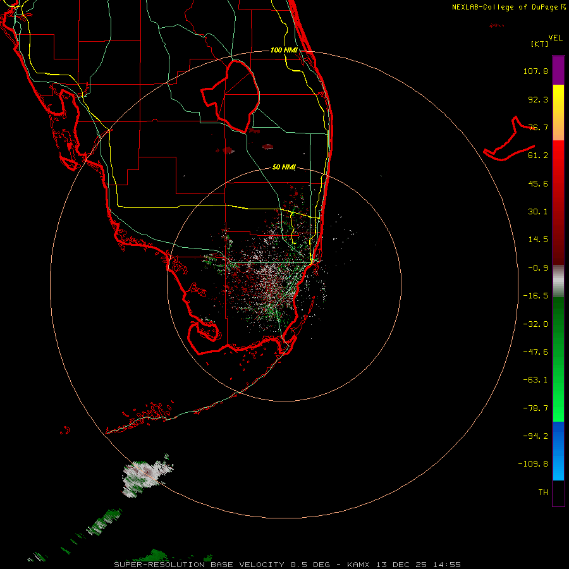This screenshot has height=569, width=569.
Task: Pick the gray near-zero color bar segment
Action: 558,281
